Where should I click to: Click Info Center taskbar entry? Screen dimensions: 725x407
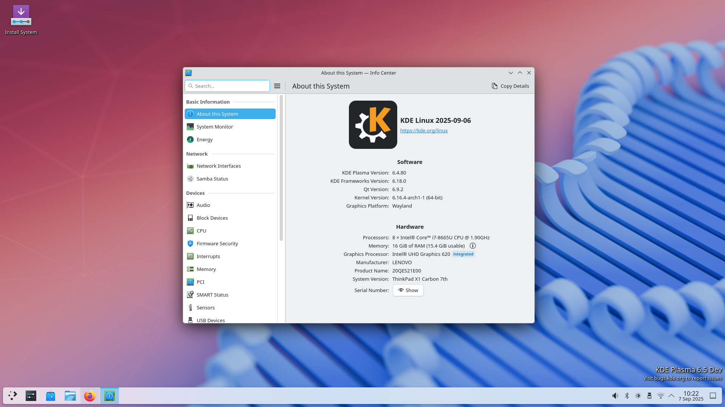(110, 396)
